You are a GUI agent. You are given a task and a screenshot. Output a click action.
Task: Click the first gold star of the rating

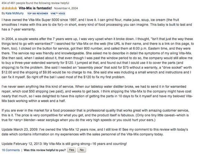pyautogui.click(x=3, y=8)
